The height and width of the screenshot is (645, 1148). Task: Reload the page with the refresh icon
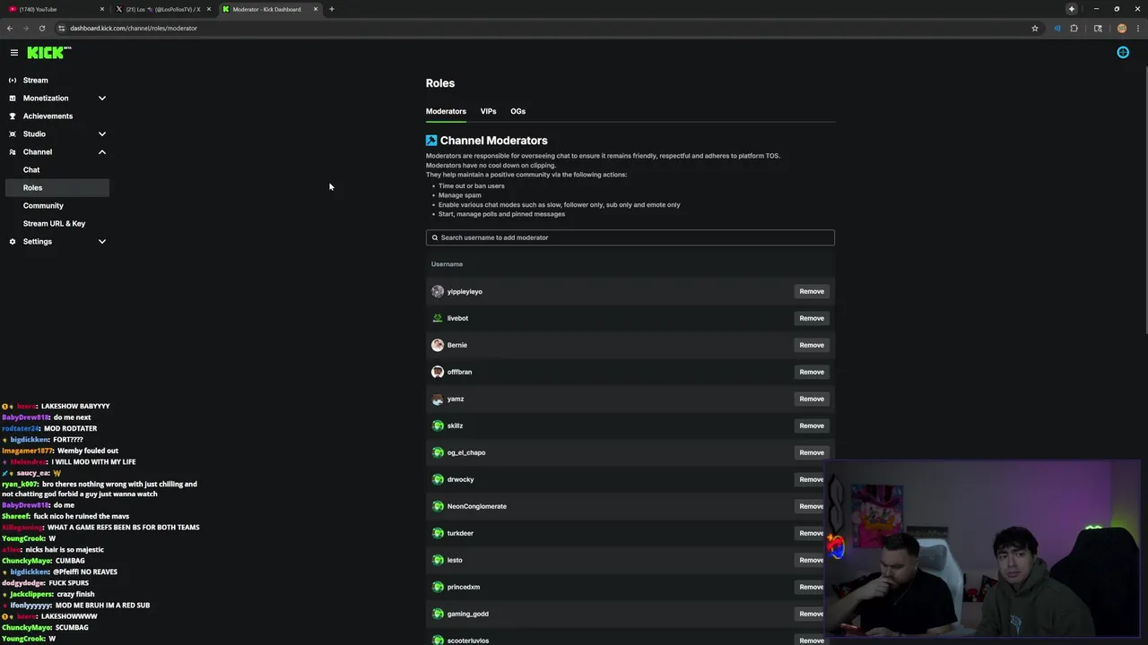coord(41,28)
